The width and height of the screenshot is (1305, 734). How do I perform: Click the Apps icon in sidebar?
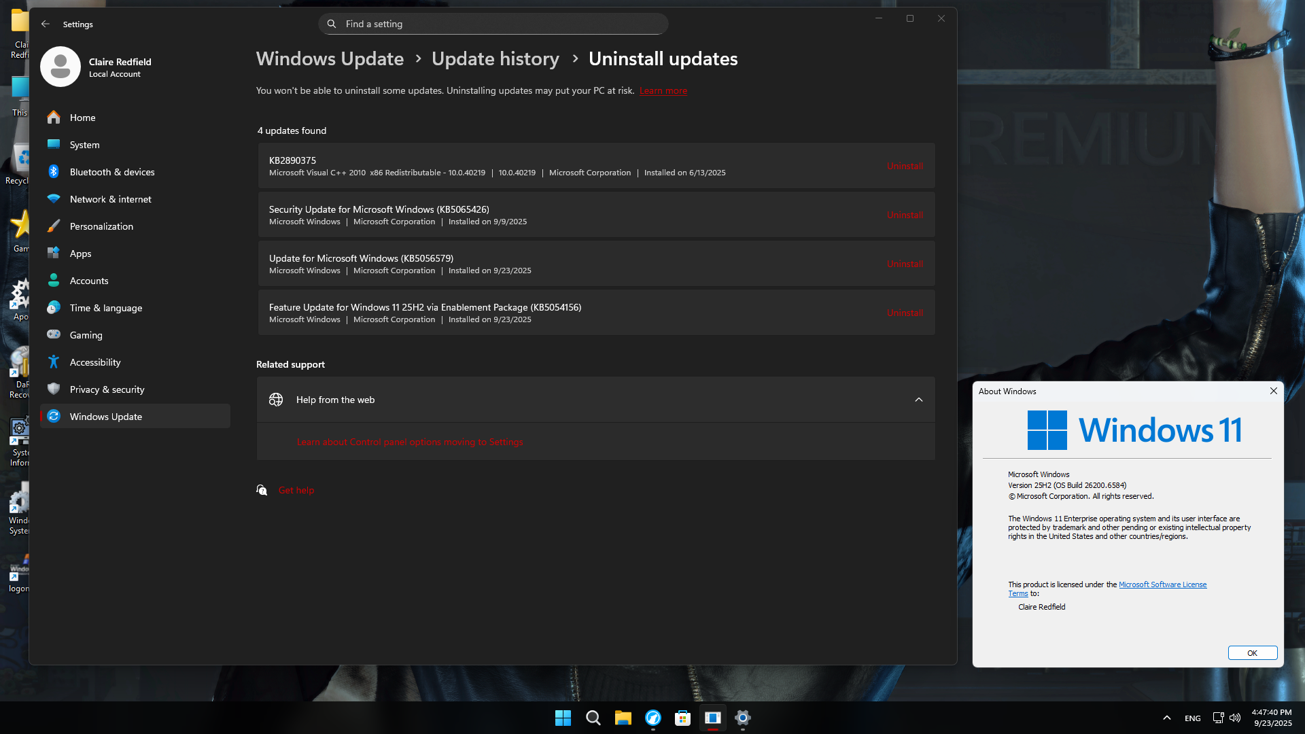[54, 254]
